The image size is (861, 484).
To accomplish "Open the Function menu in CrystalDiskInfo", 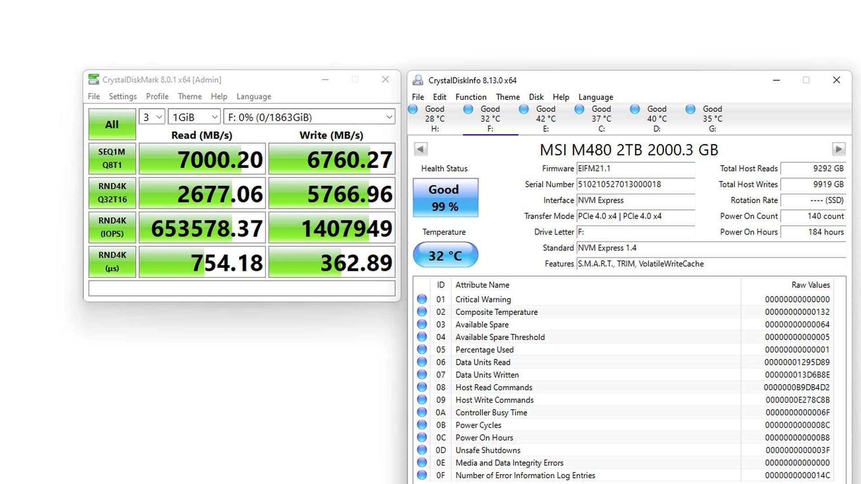I will (470, 97).
